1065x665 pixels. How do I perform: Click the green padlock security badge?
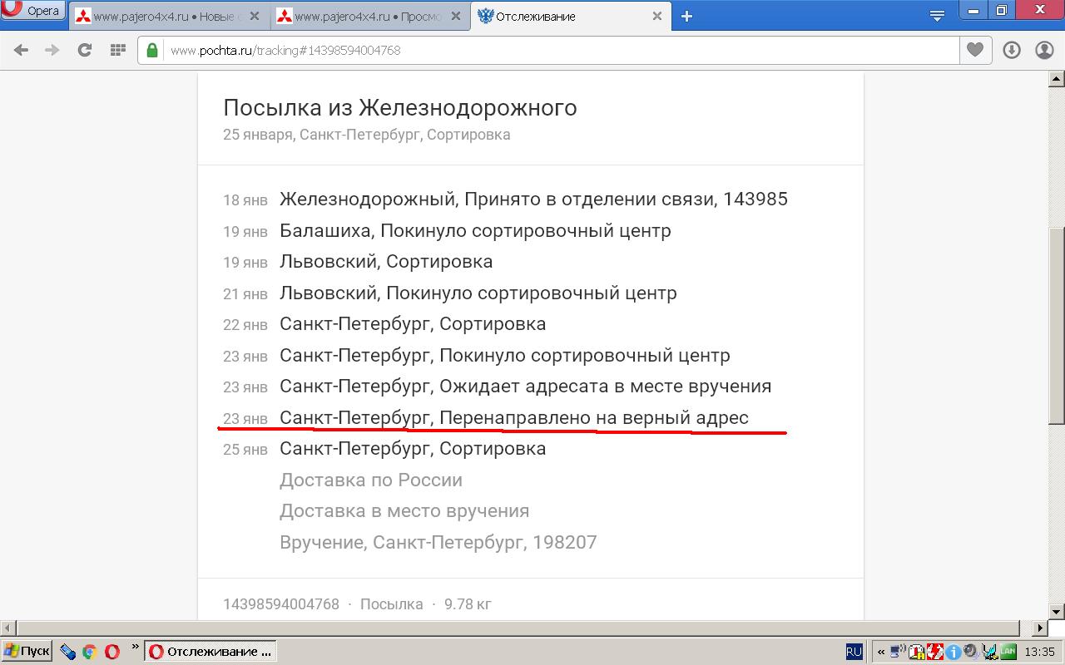(x=152, y=50)
